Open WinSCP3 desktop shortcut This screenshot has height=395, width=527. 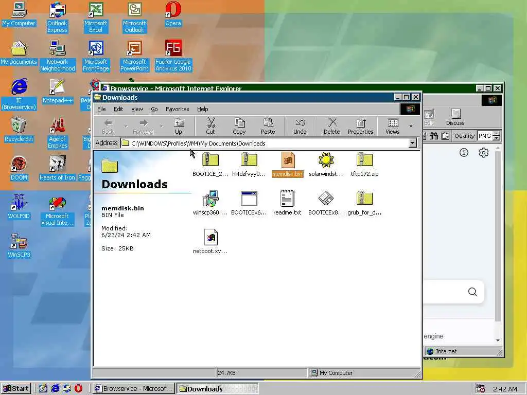pos(19,246)
